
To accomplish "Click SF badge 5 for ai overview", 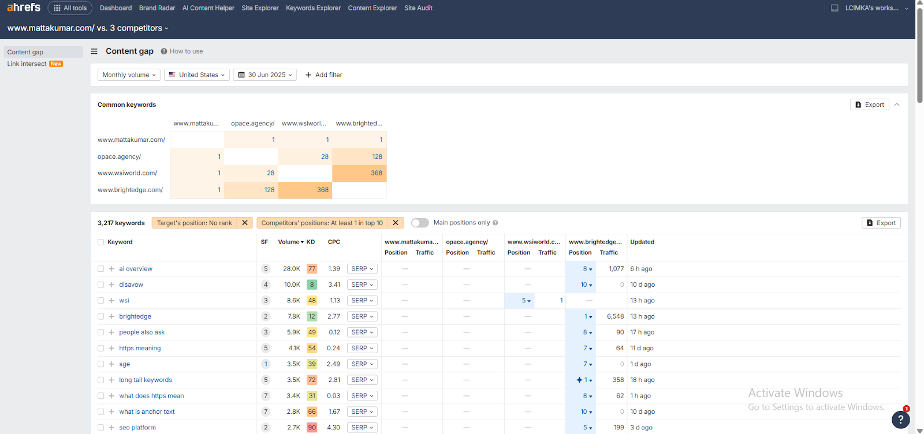I will pos(266,269).
